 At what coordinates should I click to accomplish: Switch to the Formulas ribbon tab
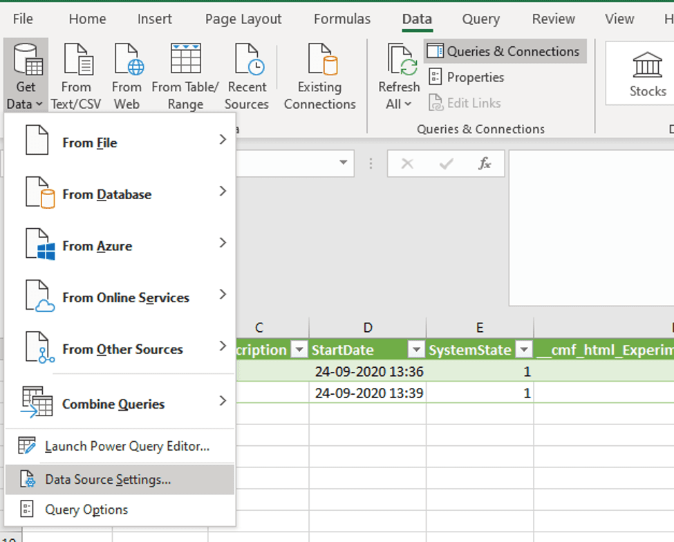(x=341, y=19)
